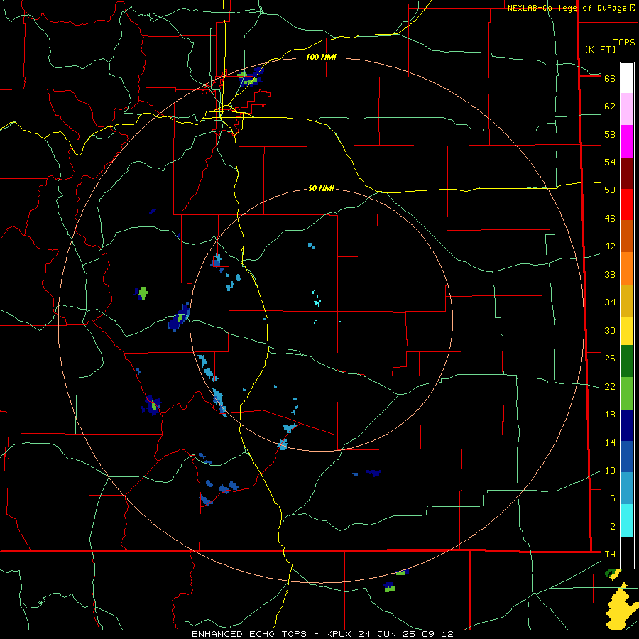The image size is (639, 639).
Task: Click the '10' legend value
Action: [610, 471]
